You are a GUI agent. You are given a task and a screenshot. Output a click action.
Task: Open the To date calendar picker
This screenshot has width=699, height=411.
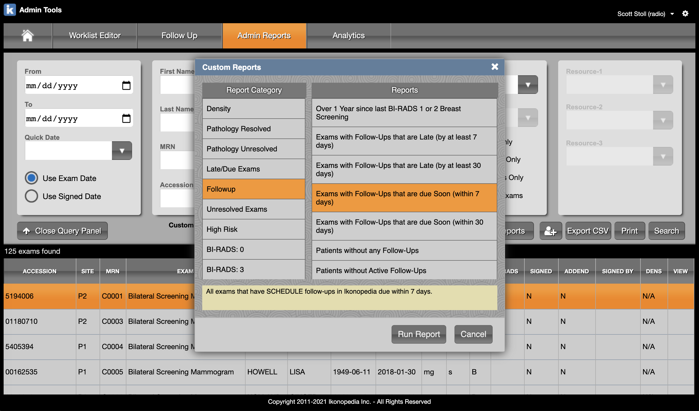(126, 118)
